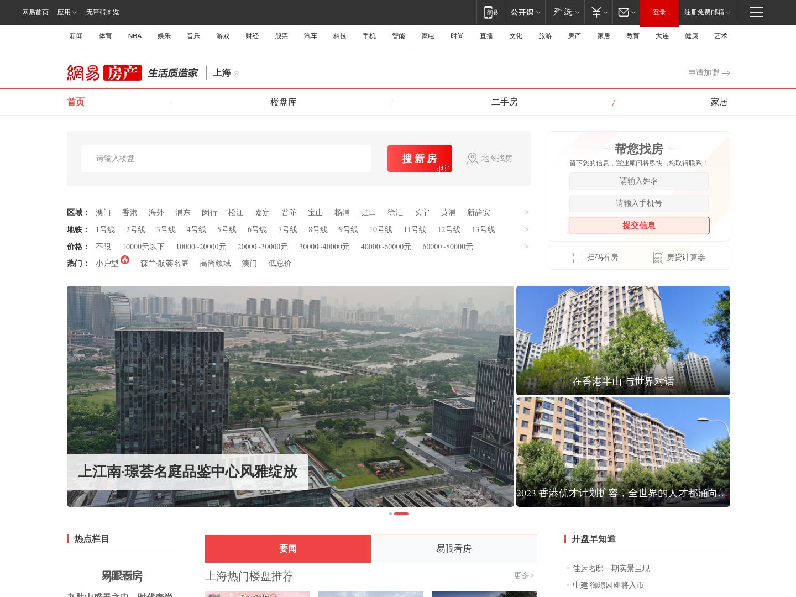Screen dimensions: 796x597
Task: Expand the 应用 dropdown
Action: 67,12
